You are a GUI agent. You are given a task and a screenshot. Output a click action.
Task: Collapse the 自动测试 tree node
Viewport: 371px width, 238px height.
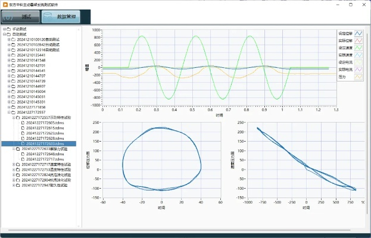point(4,35)
